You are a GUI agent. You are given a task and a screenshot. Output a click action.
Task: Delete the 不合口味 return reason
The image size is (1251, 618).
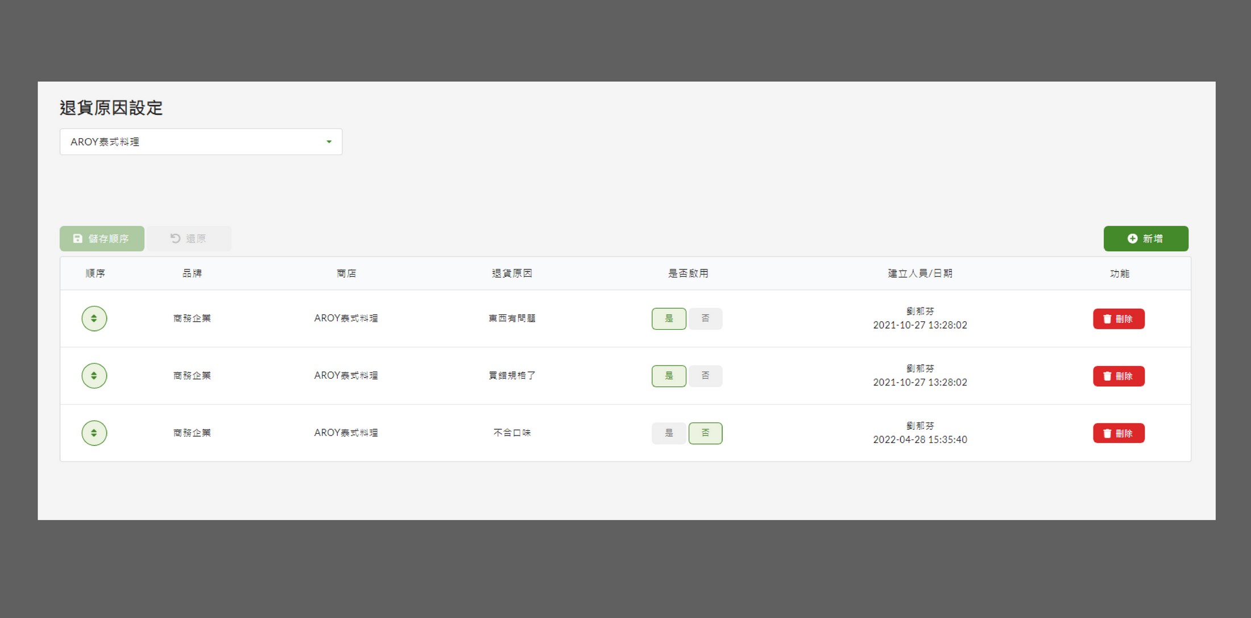[x=1118, y=434]
